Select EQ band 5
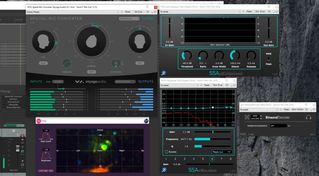 (x=203, y=159)
